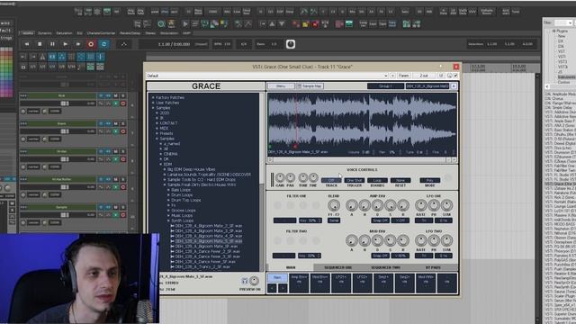Viewport: 576px width, 324px height.
Task: Select the Amp Env mod slot
Action: click(x=299, y=283)
